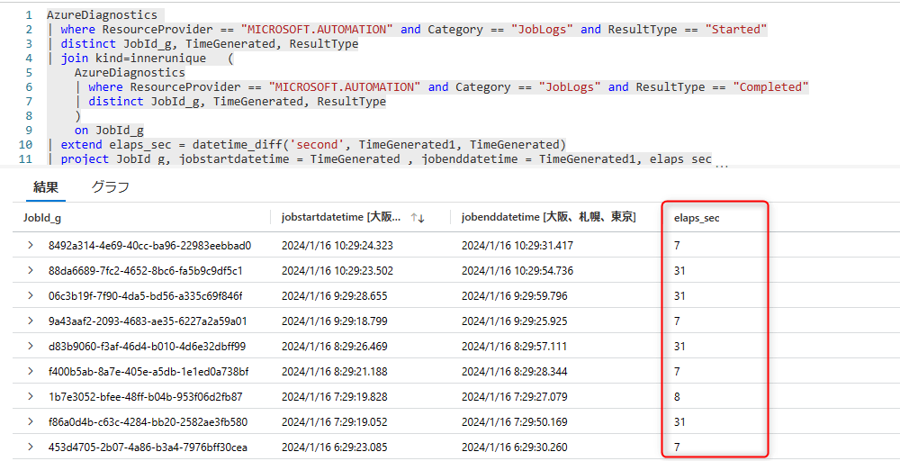Click job ID 8492a314-4e69-40cc-ba96-22983eebbad0

pyautogui.click(x=149, y=246)
